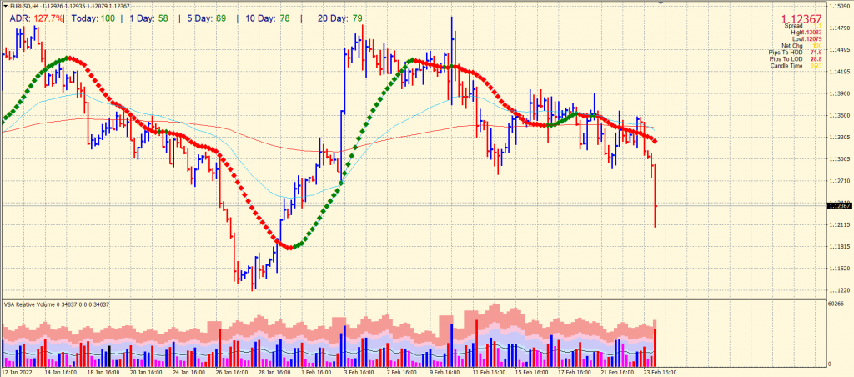Click the ADR: 127.7% label

(37, 18)
